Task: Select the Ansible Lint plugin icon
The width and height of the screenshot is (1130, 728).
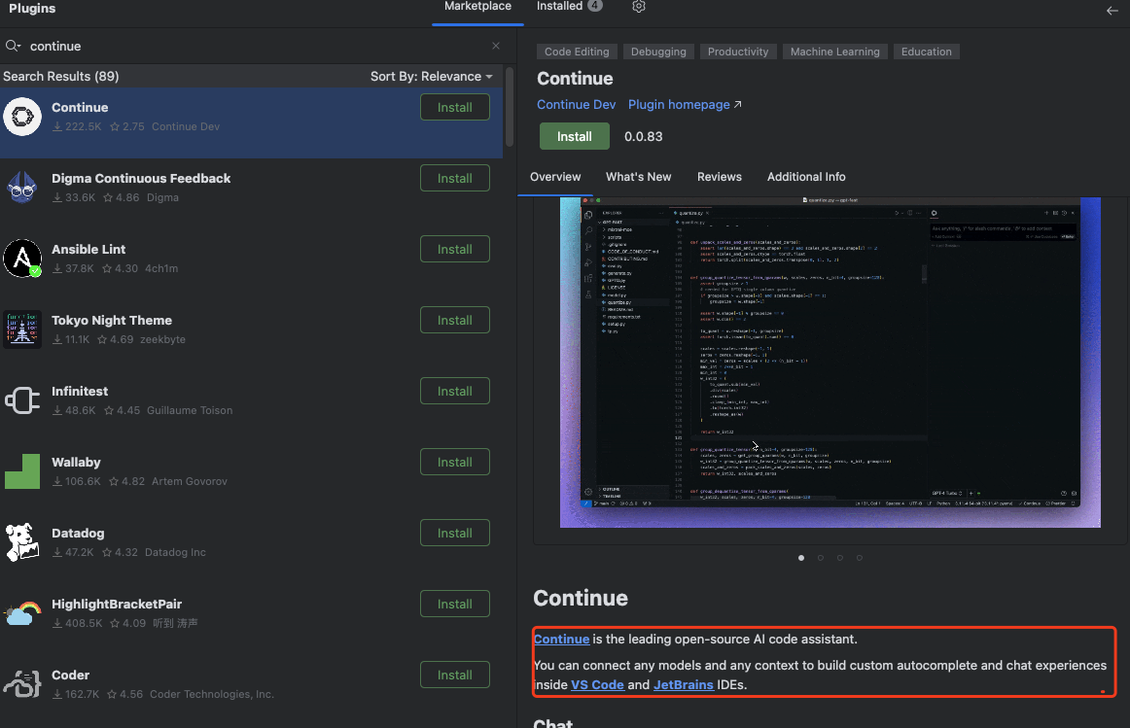Action: 22,259
